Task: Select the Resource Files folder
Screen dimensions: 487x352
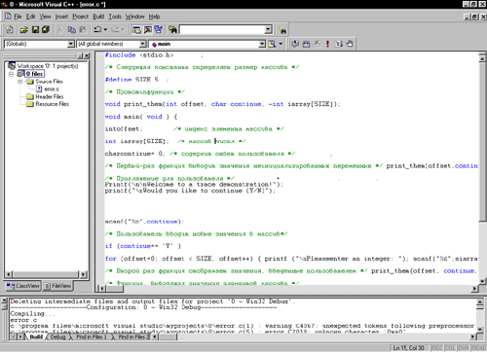Action: (52, 104)
